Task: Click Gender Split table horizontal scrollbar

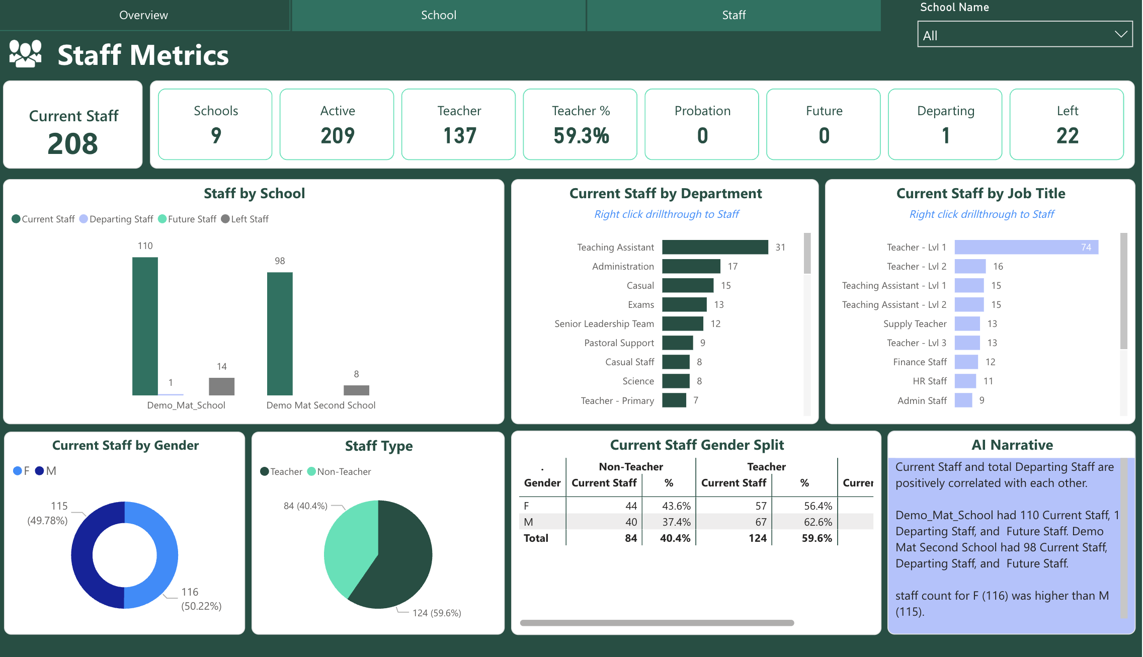Action: tap(657, 623)
